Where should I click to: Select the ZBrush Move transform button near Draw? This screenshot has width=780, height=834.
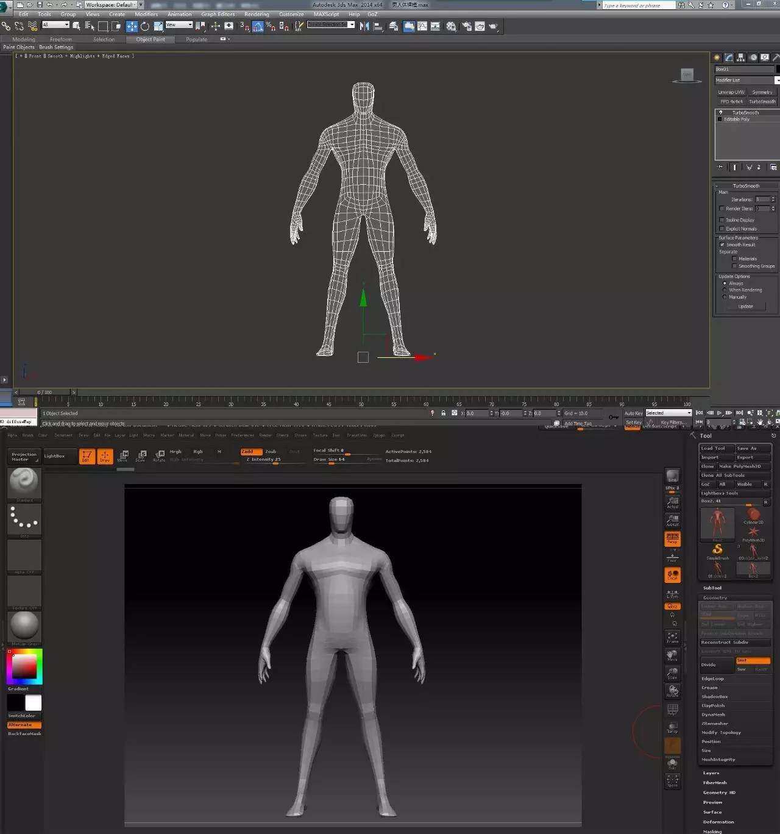(x=123, y=456)
